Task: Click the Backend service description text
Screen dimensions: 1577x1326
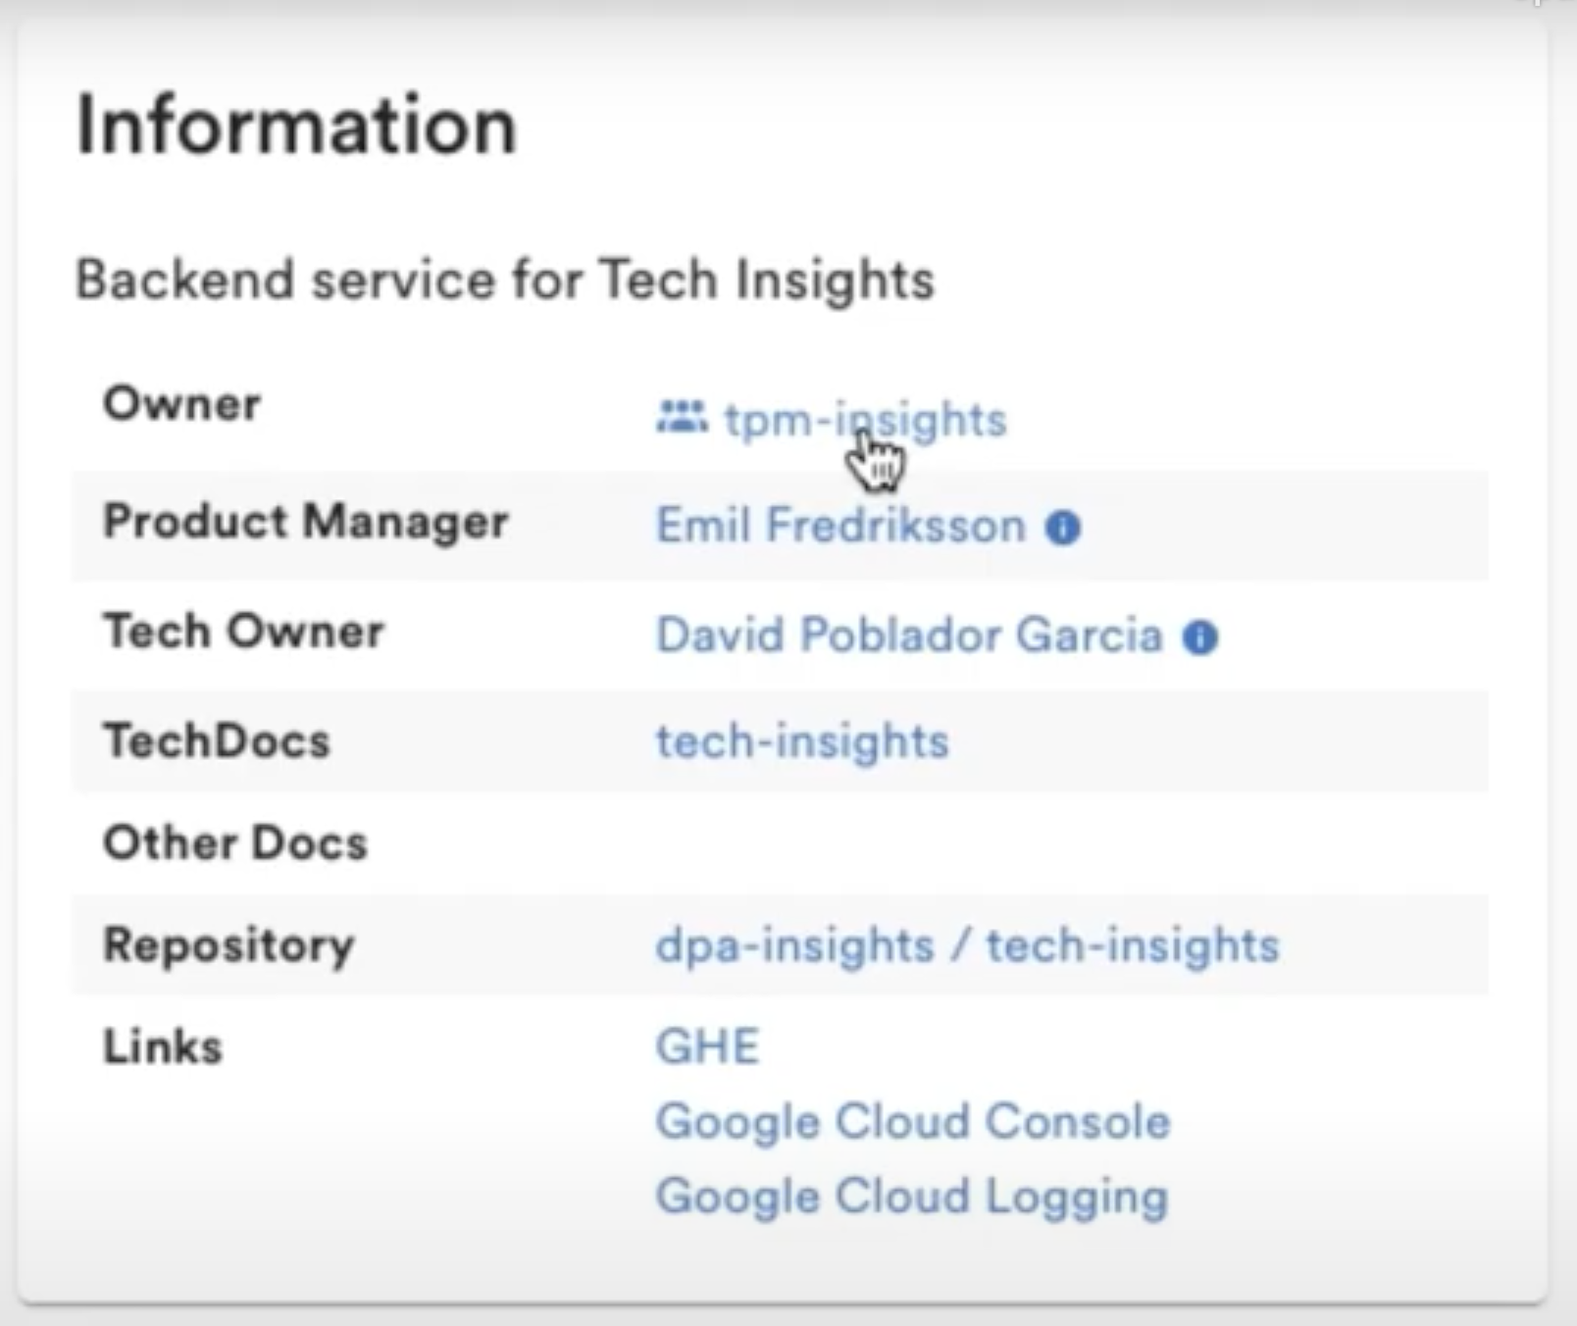Action: tap(506, 280)
